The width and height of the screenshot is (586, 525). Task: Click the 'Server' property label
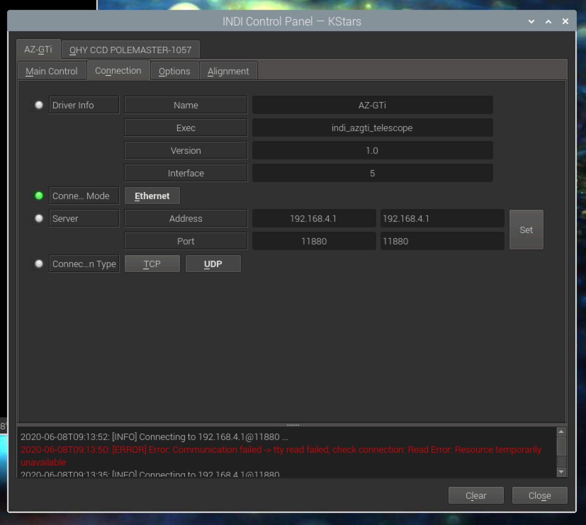84,219
